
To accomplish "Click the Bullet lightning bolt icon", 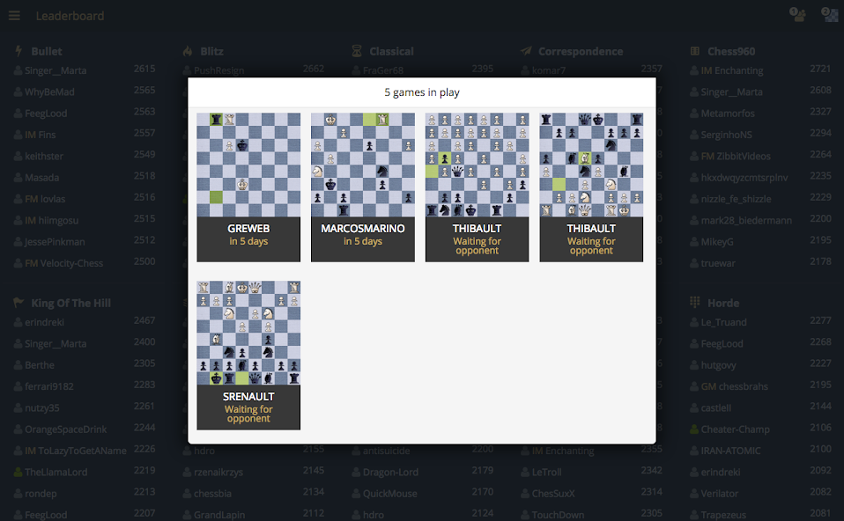I will click(x=19, y=50).
